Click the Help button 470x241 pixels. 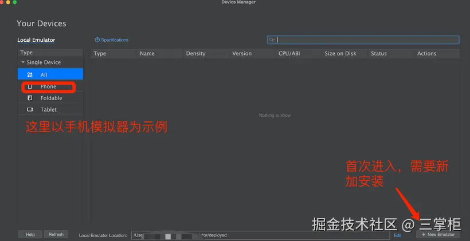point(30,234)
